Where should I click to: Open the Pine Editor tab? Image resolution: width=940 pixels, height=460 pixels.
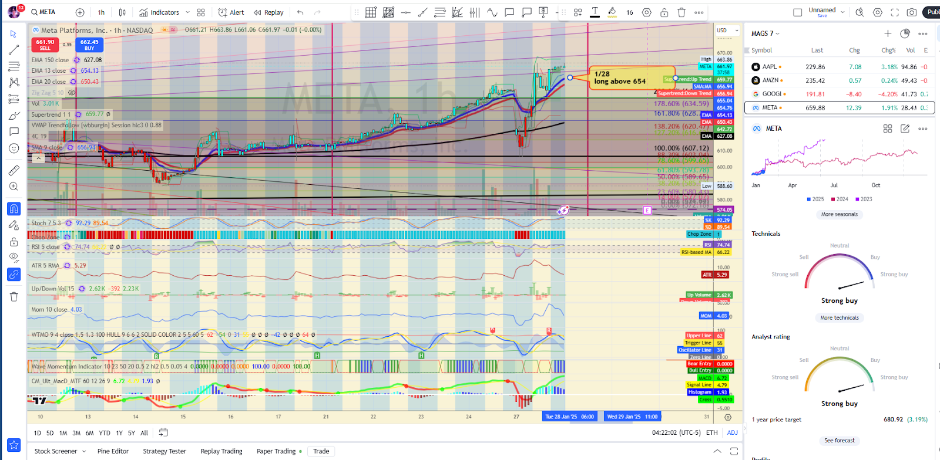(x=113, y=451)
